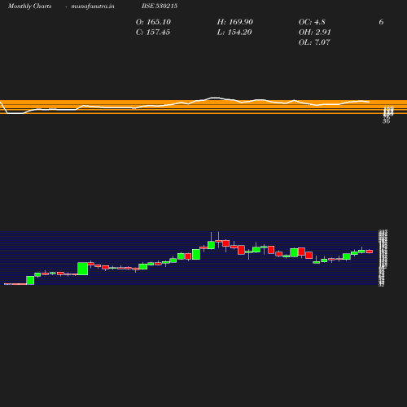Viewport: 407px width, 407px height.
Task: Select the high value H: 169.90
Action: tap(234, 22)
